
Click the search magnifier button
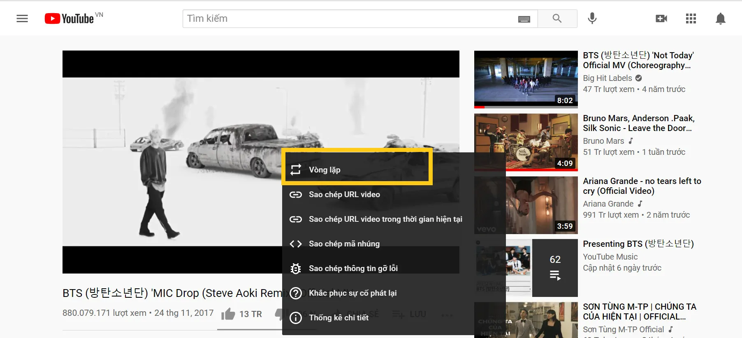557,18
